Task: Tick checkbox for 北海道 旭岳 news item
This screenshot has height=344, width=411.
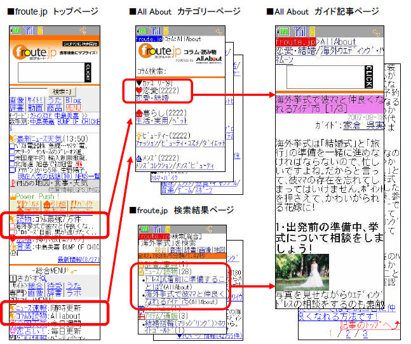Action: [12, 164]
